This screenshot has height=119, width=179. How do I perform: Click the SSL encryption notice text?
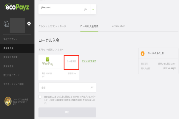(x=20, y=102)
